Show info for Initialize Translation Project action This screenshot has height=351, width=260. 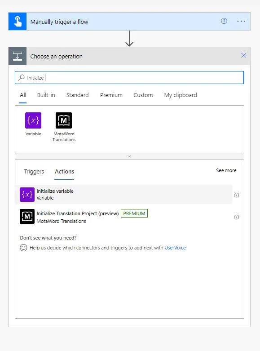[x=236, y=217]
